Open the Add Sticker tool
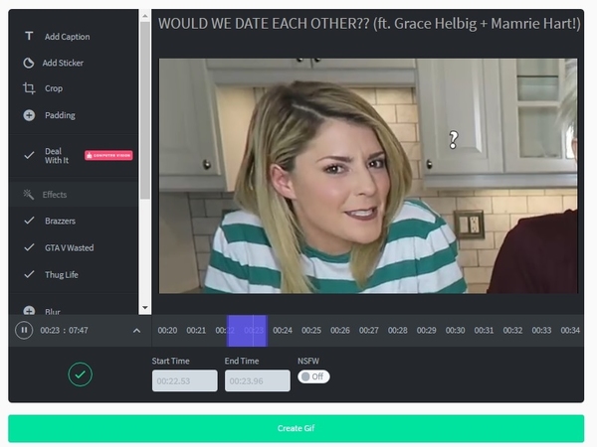This screenshot has width=597, height=447. pos(29,63)
